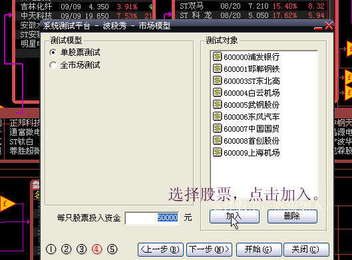This screenshot has width=352, height=260.
Task: Pick the icon next to 600004 白云机场
Action: point(217,92)
